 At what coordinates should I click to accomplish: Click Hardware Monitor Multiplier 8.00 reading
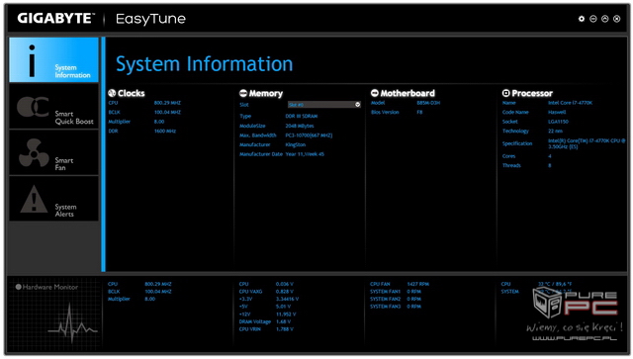[149, 299]
